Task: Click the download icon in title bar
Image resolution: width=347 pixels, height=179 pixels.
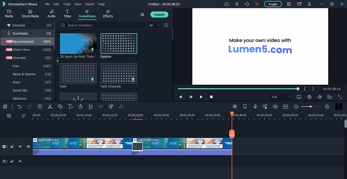Action: [x=309, y=4]
